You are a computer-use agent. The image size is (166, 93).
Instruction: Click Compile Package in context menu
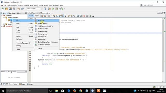23,43
